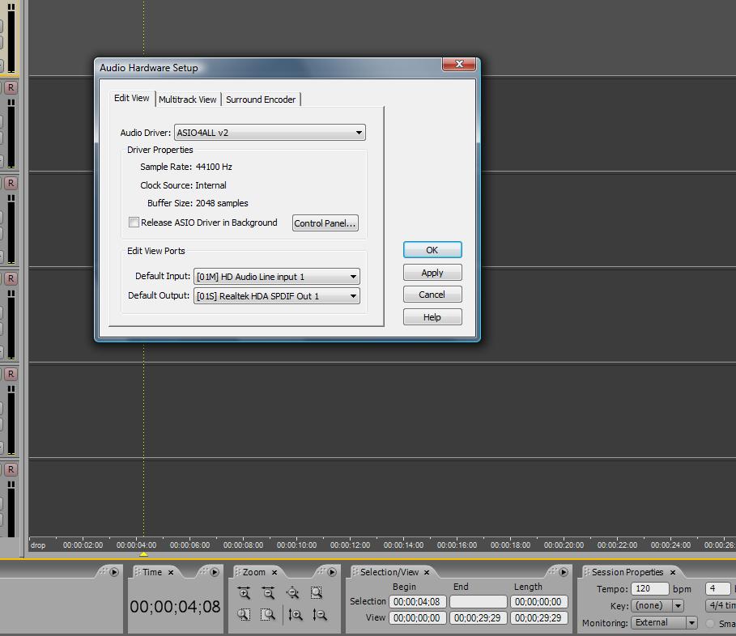Open options menu of panel left of Time
The height and width of the screenshot is (636, 736).
[x=113, y=572]
